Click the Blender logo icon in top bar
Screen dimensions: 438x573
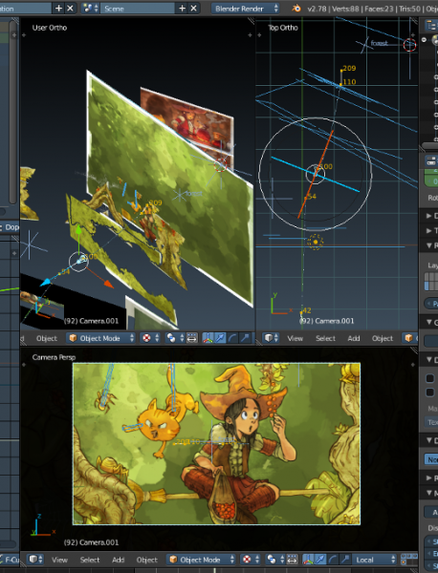[296, 8]
